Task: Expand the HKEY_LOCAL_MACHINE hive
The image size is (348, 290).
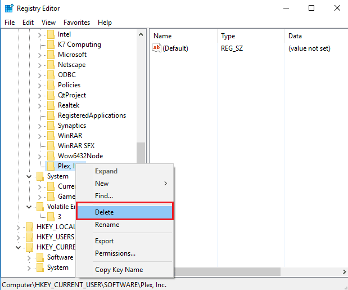Action: tap(18, 227)
